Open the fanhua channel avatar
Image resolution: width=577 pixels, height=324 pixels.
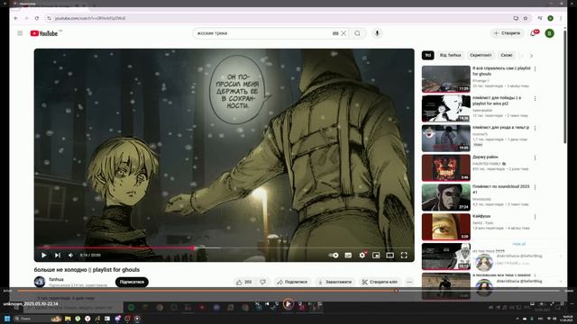pos(40,282)
